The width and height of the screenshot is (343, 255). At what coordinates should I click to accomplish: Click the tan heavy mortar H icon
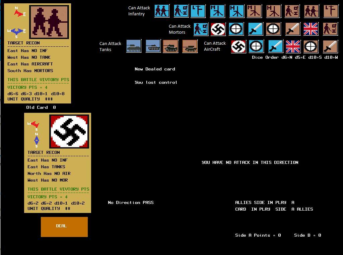[274, 11]
